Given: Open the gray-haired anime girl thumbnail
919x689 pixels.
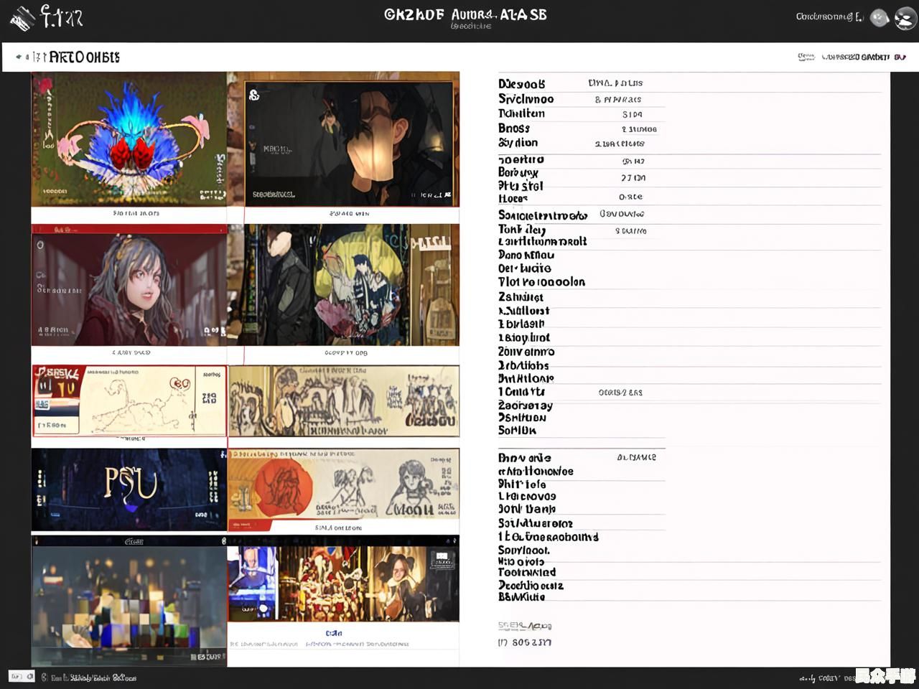Looking at the screenshot, I should (x=129, y=285).
